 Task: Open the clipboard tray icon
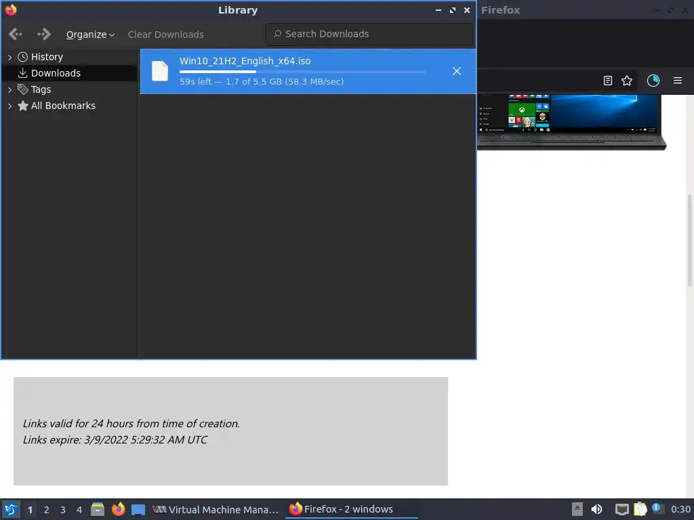(640, 509)
